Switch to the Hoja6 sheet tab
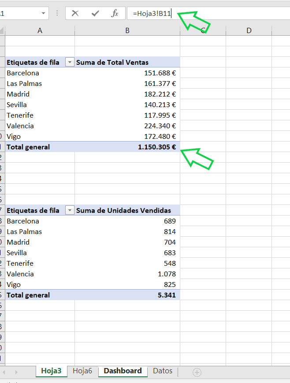 point(82,371)
